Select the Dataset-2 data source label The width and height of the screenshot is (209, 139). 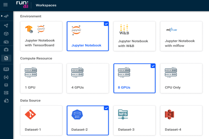tap(79, 129)
